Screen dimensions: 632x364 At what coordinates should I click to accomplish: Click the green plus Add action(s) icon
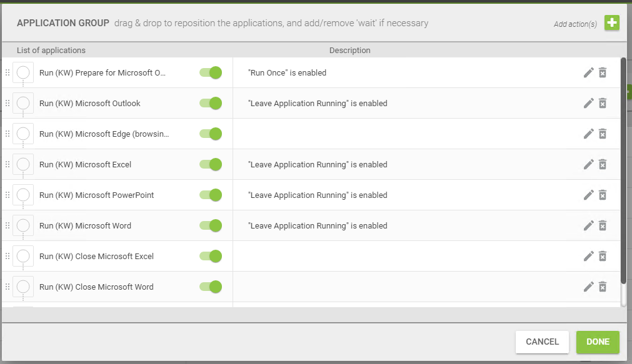[611, 22]
